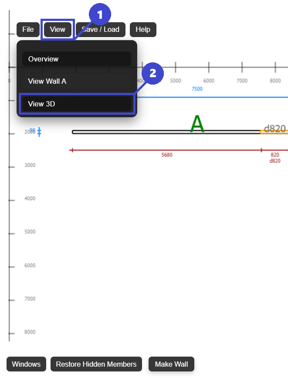Viewport: 288px width, 378px height.
Task: Click step badge number 2
Action: [x=152, y=74]
